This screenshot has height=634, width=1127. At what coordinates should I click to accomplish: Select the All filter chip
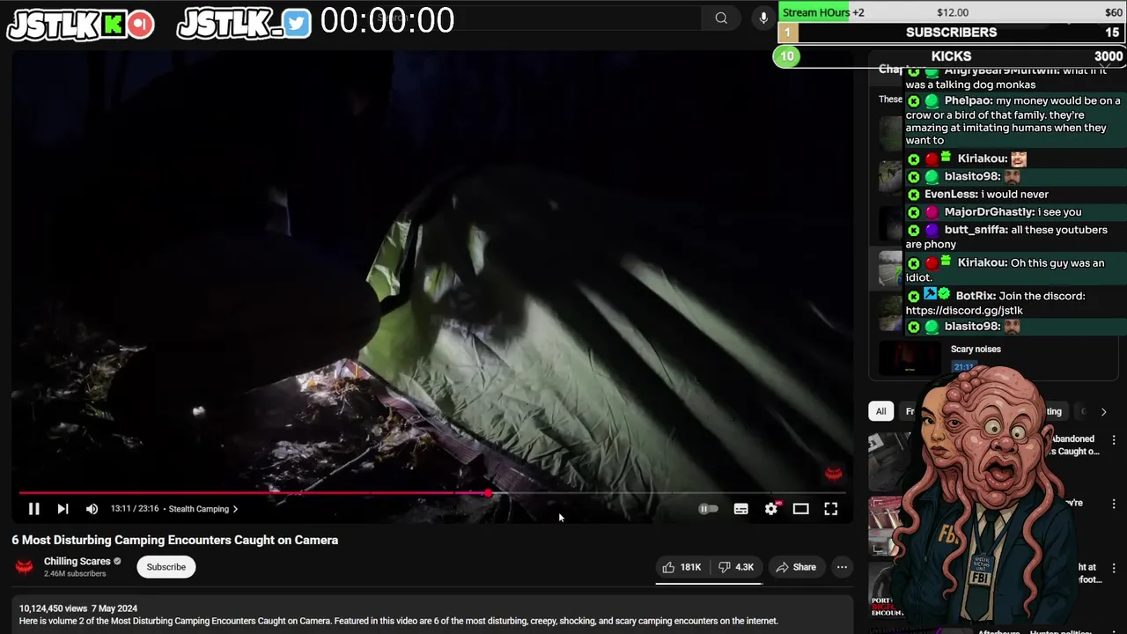point(880,411)
